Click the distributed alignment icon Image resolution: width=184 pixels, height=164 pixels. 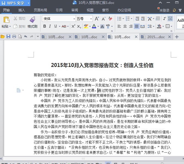coord(142,26)
